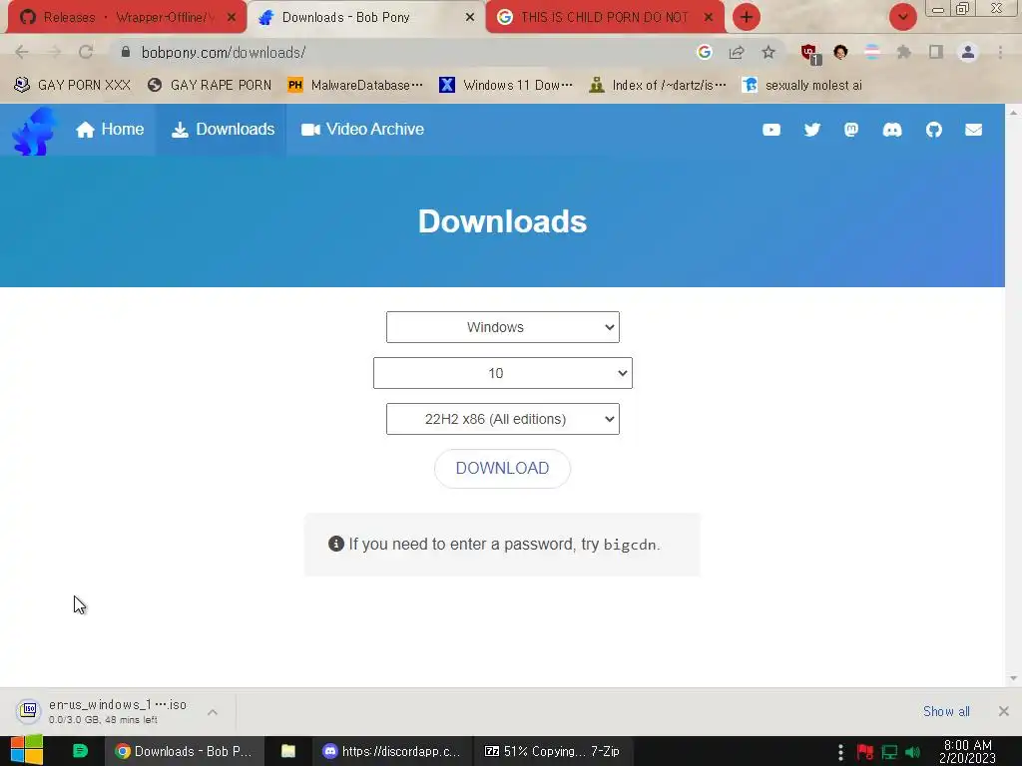Click the bigcdn password text
Viewport: 1022px width, 766px height.
click(630, 545)
